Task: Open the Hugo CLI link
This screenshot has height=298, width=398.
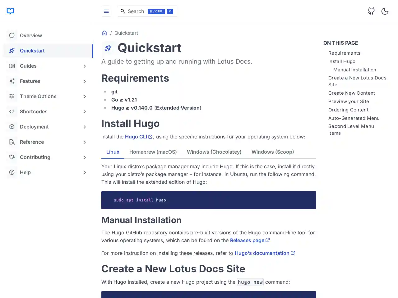Action: 136,137
